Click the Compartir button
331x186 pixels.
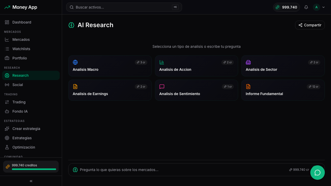pyautogui.click(x=310, y=25)
